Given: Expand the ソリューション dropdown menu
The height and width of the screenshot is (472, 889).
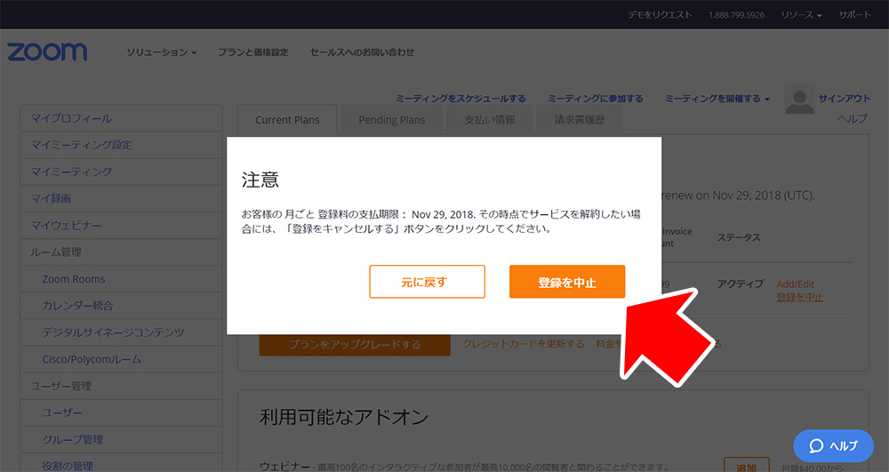Looking at the screenshot, I should point(161,52).
